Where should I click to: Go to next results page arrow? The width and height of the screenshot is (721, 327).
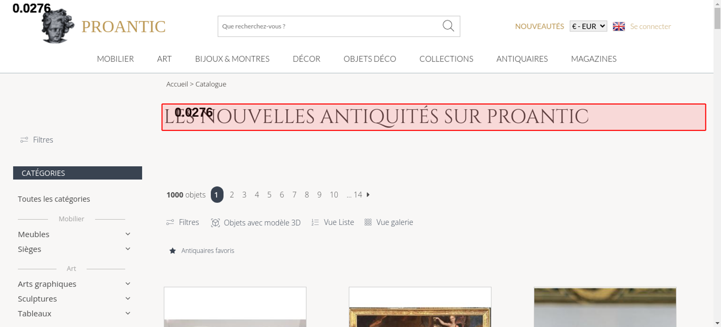point(368,194)
